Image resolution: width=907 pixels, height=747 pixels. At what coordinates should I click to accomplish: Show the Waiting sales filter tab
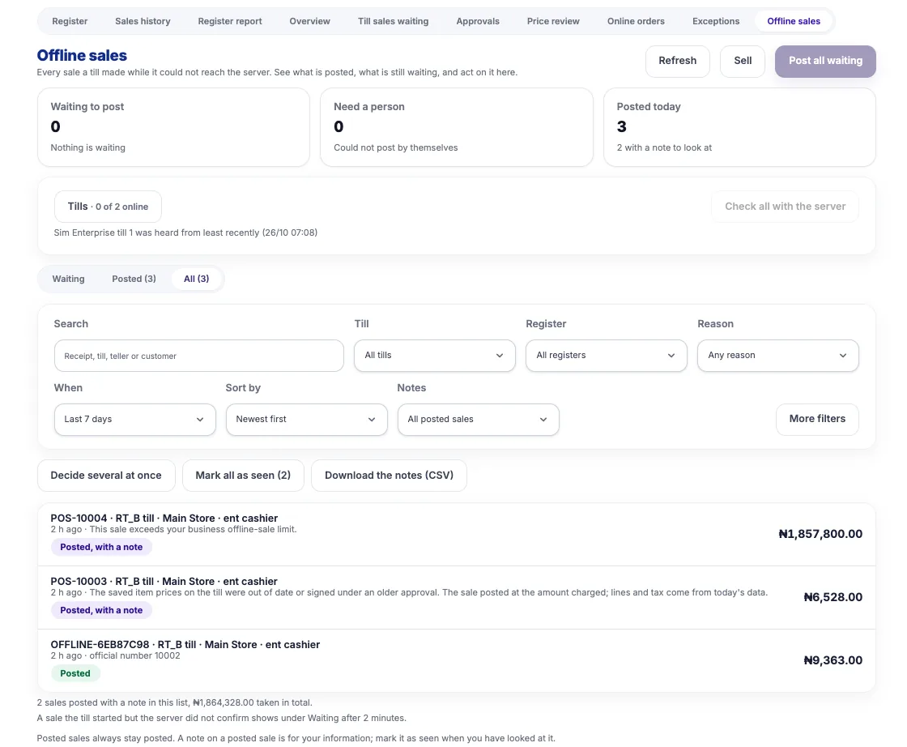point(68,279)
